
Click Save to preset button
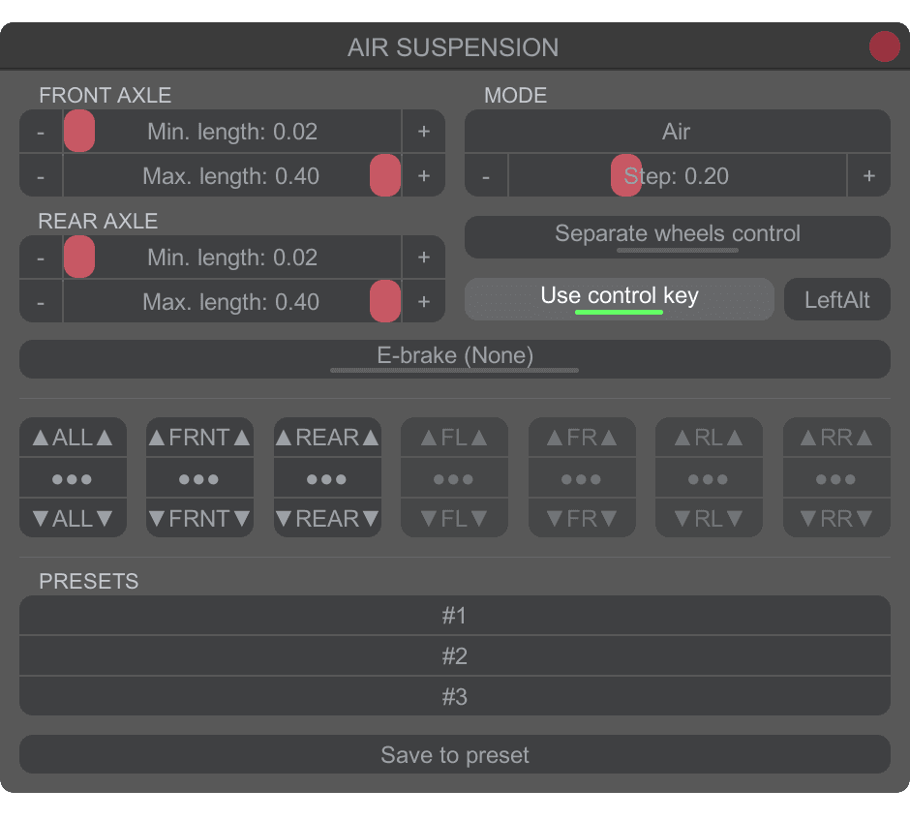[454, 755]
